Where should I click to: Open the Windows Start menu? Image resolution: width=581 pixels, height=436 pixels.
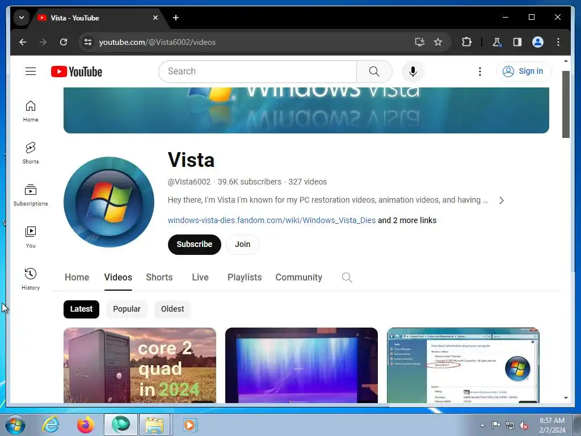(15, 425)
